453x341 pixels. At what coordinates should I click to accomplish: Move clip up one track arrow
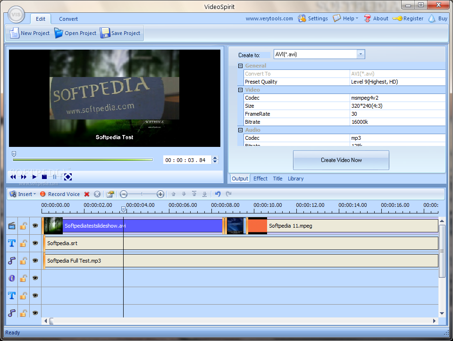[x=173, y=194]
